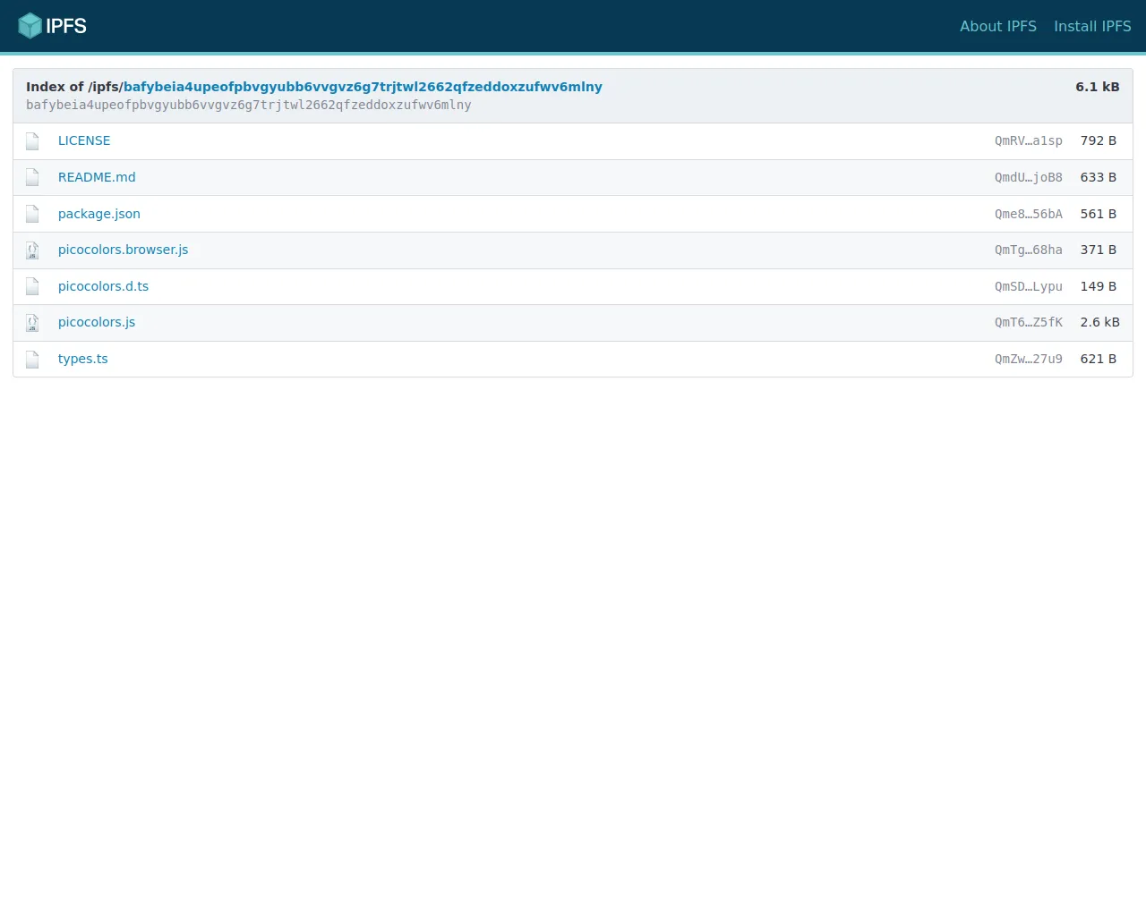Open the About IPFS page
Screen dimensions: 1146x916
tap(997, 26)
